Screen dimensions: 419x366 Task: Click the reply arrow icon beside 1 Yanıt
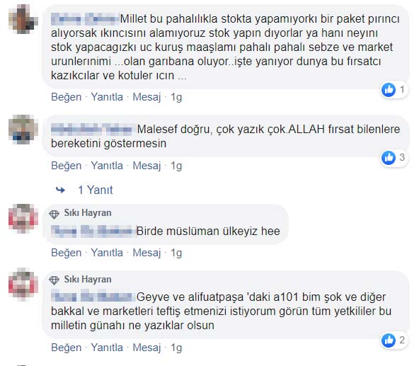tap(60, 190)
